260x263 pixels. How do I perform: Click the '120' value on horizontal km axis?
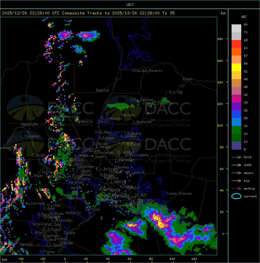coord(194,259)
